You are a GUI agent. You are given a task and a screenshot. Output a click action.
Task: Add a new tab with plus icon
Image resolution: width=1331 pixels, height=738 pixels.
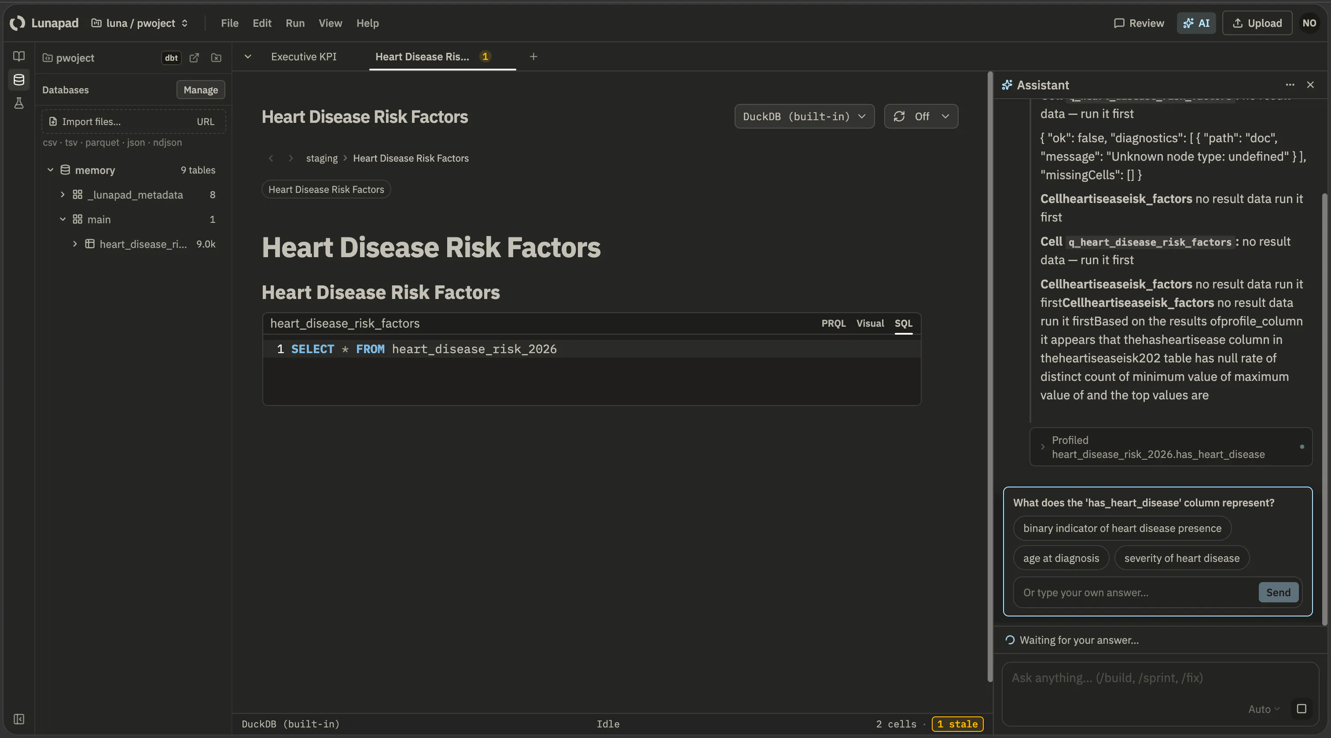[x=533, y=56]
